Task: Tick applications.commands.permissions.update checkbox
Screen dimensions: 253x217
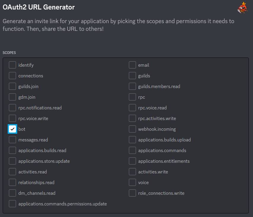Action: (12, 204)
